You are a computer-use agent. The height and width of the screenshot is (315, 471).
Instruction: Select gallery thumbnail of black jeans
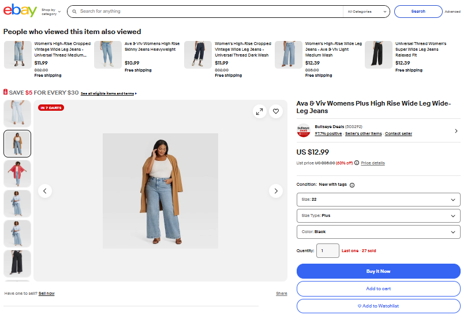click(17, 264)
